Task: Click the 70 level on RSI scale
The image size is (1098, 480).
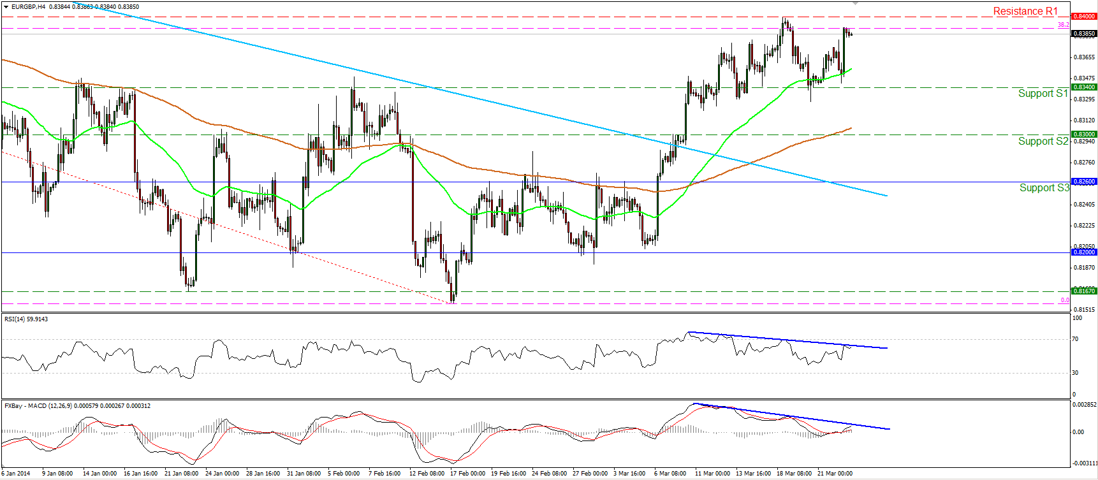Action: pyautogui.click(x=1076, y=339)
